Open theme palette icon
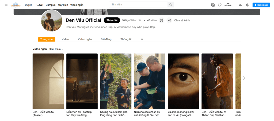The height and width of the screenshot is (121, 274). click(248, 5)
